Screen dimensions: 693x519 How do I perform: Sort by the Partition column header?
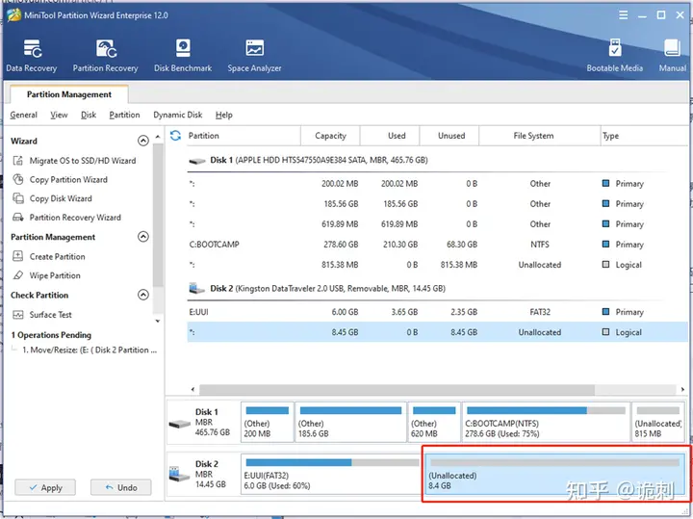(242, 136)
